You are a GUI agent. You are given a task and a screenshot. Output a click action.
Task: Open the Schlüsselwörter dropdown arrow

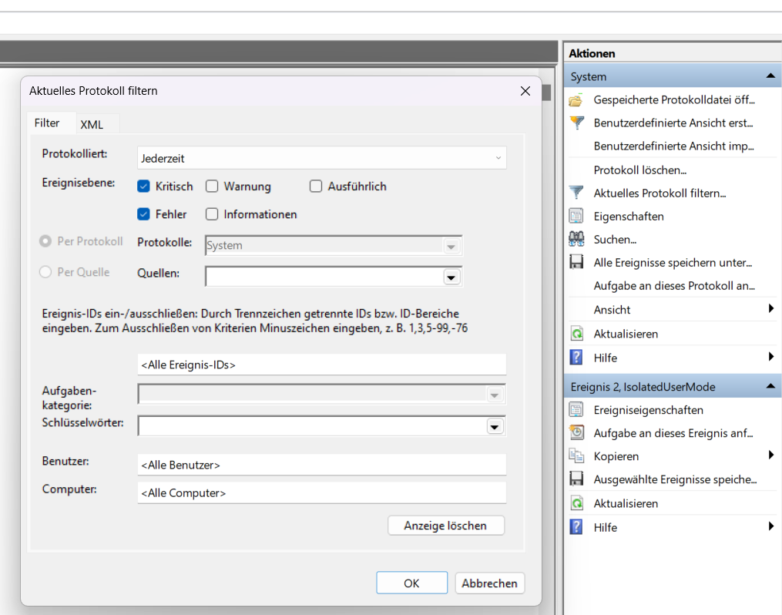(x=494, y=427)
